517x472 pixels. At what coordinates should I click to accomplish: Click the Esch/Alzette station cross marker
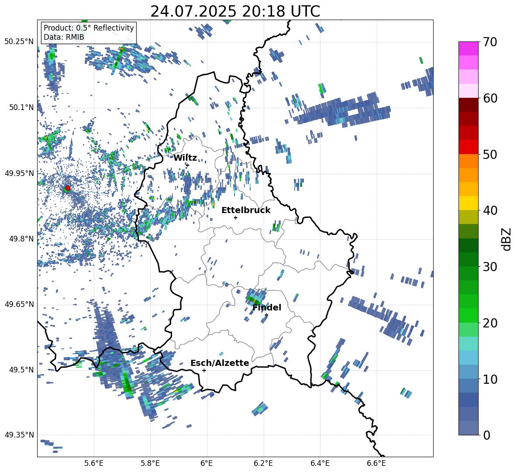point(204,370)
